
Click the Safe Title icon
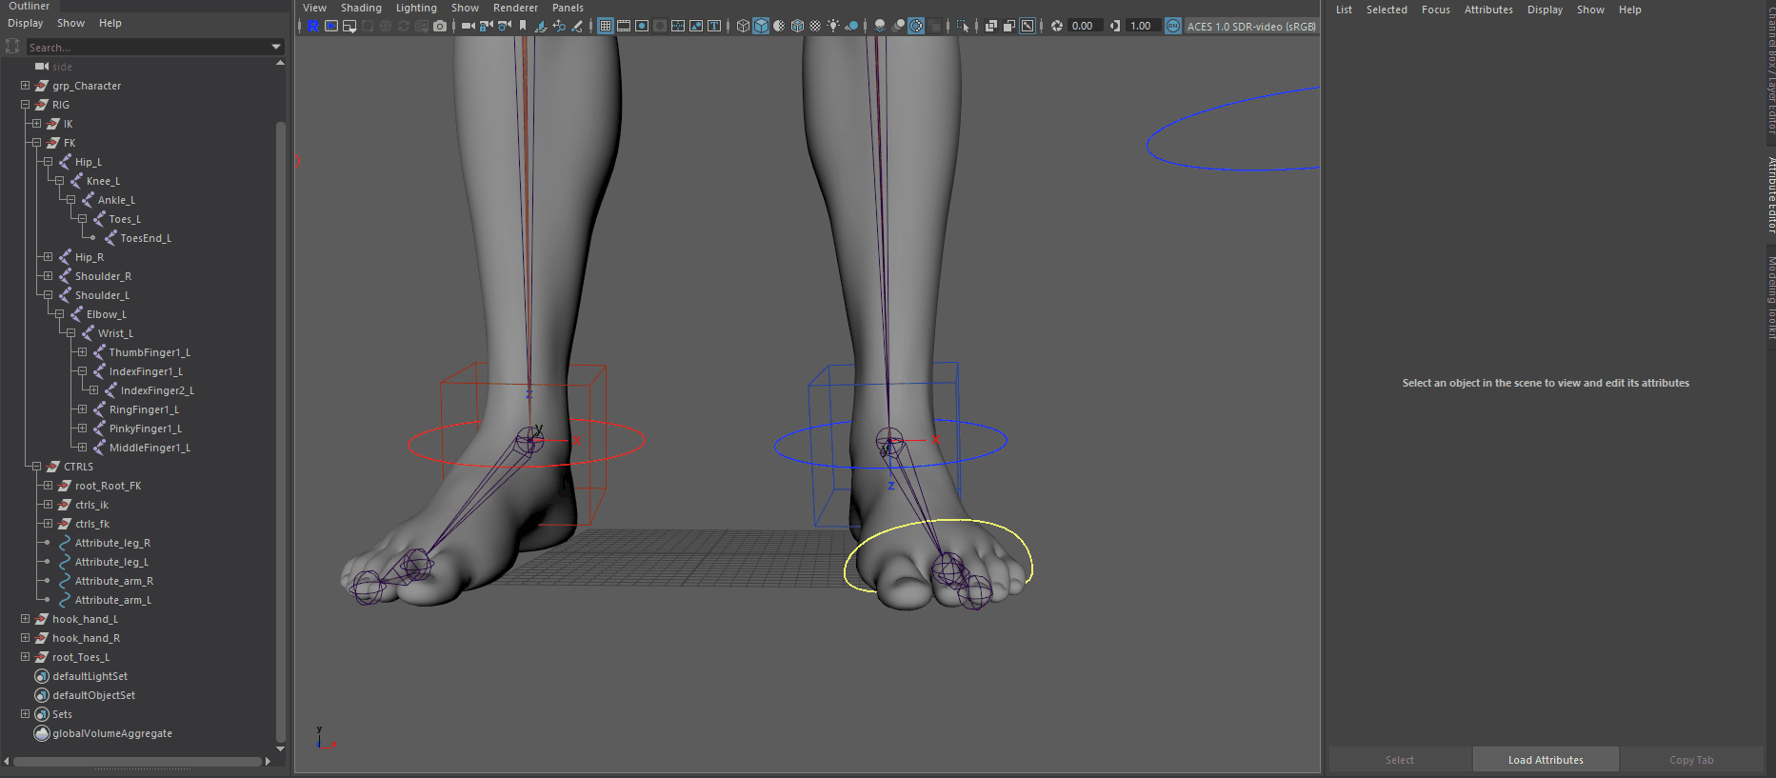point(713,26)
